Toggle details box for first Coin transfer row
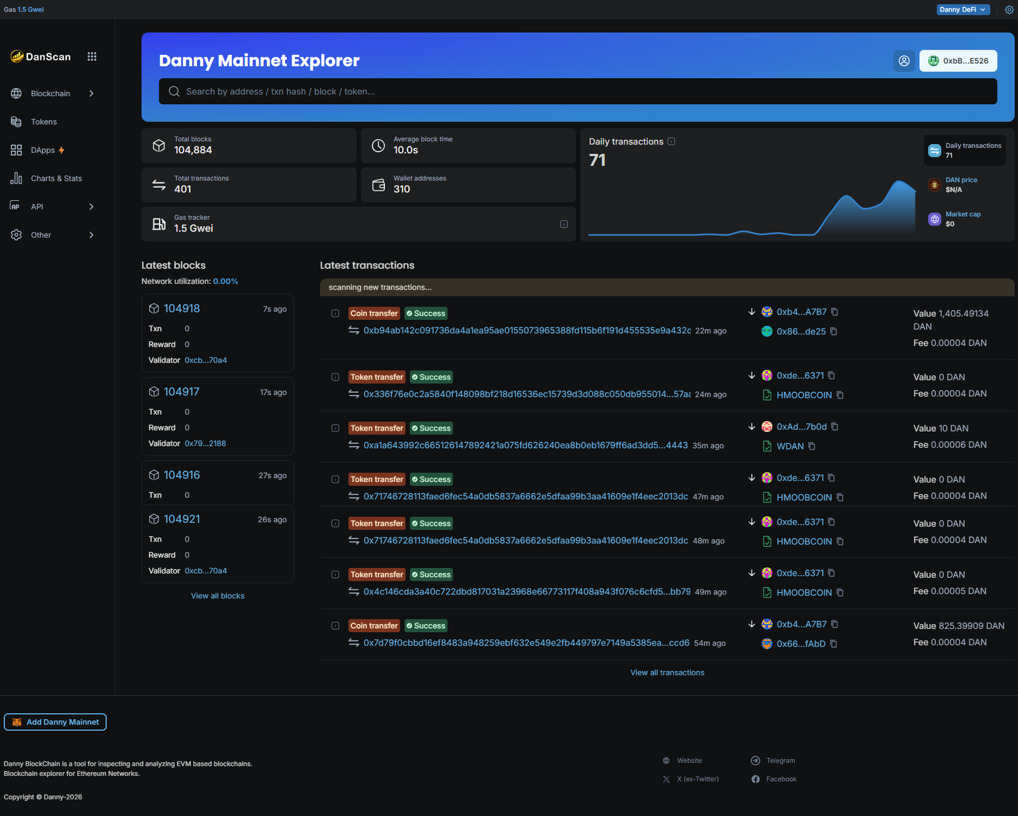Screen dimensions: 1018x816 [335, 314]
